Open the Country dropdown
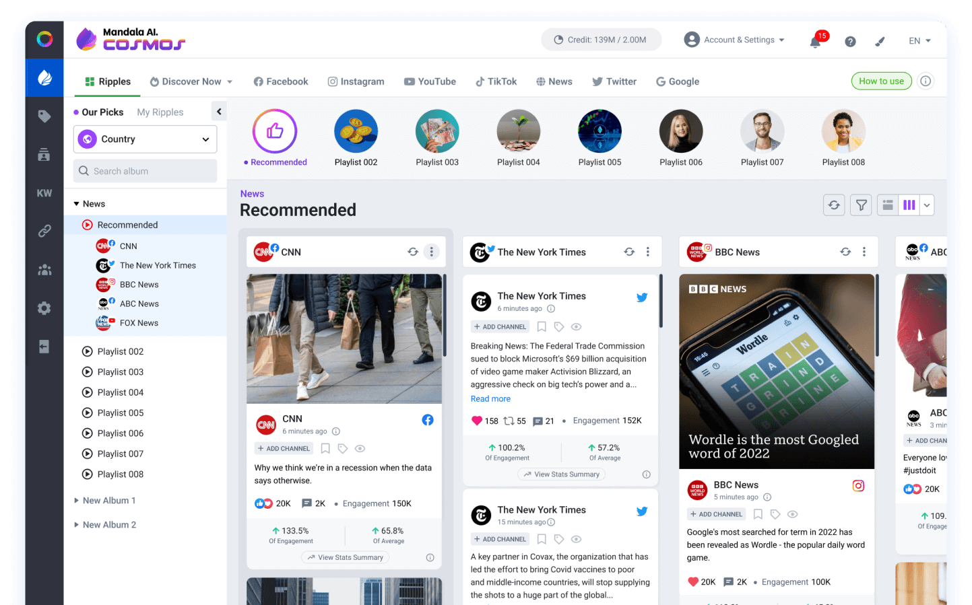 [x=145, y=139]
